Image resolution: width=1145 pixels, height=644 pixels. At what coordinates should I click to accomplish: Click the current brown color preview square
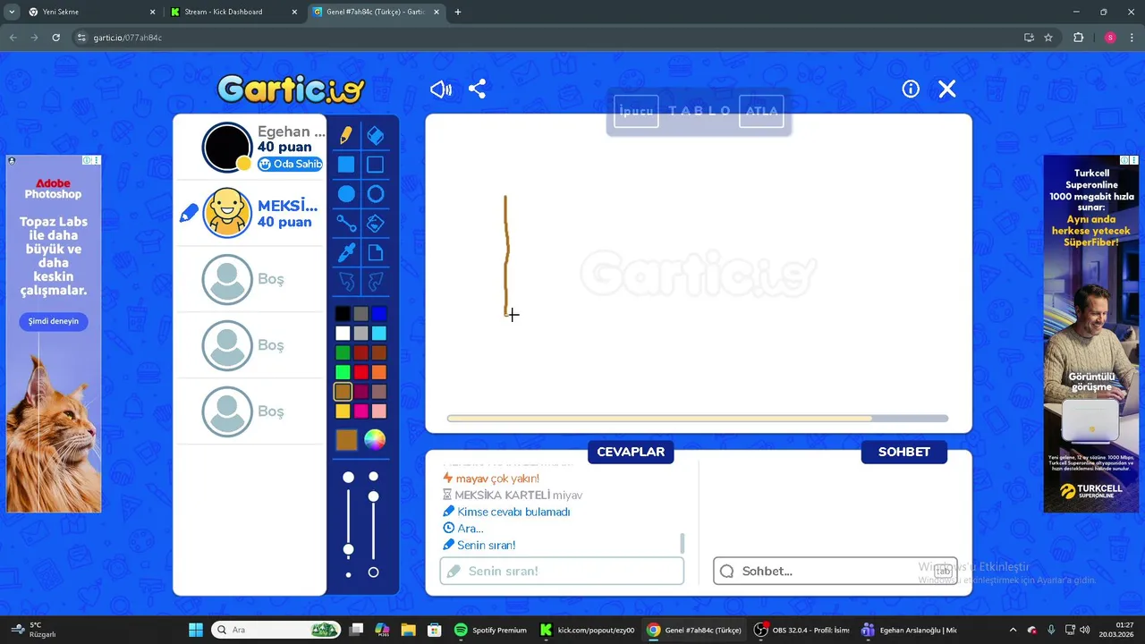coord(346,439)
